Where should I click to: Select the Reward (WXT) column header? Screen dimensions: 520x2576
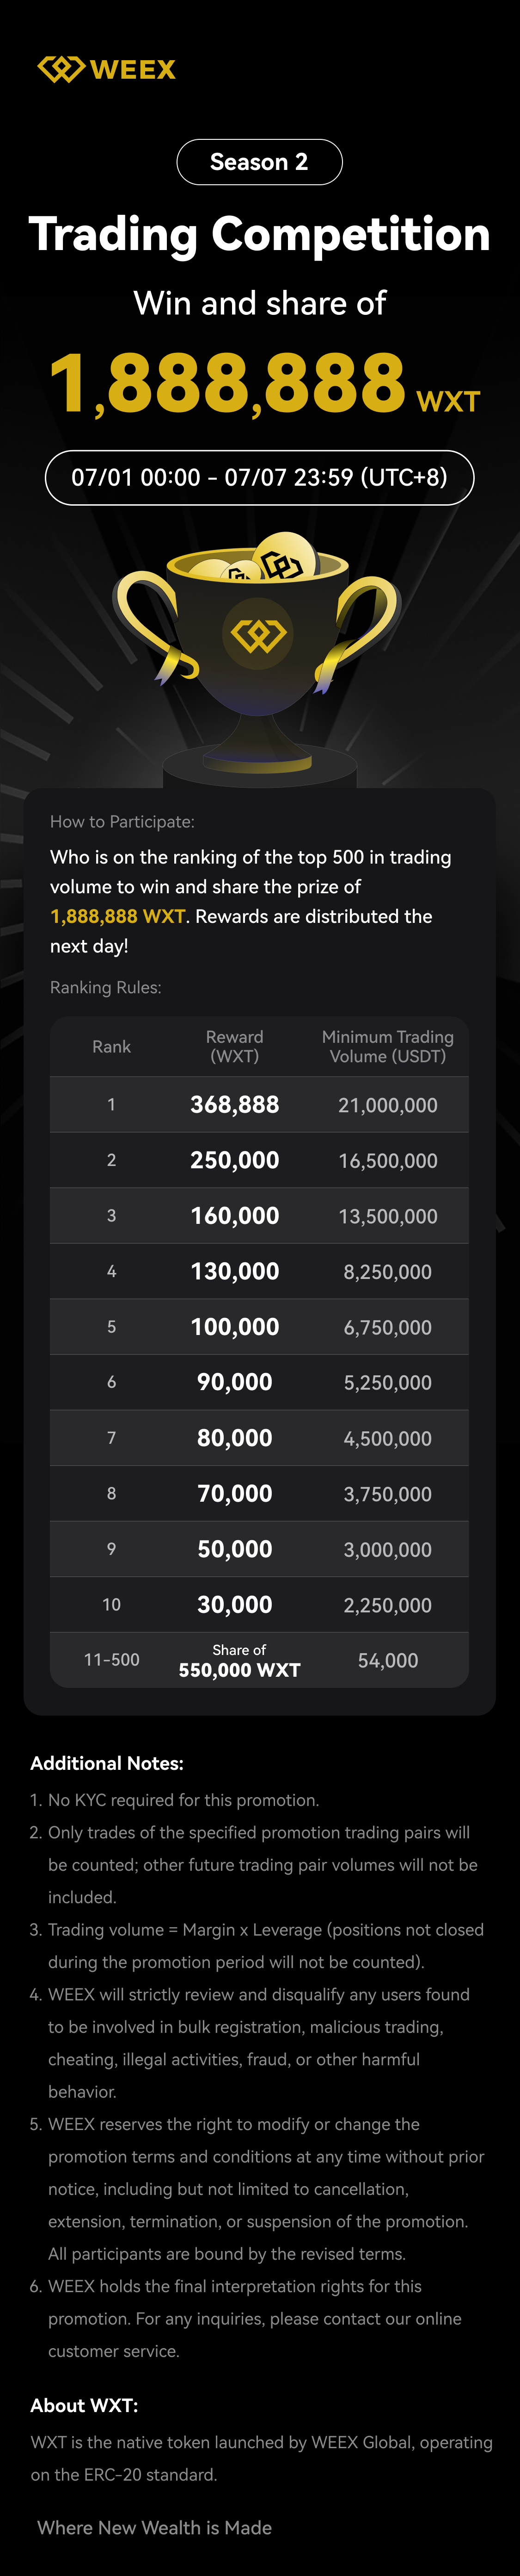(234, 1046)
